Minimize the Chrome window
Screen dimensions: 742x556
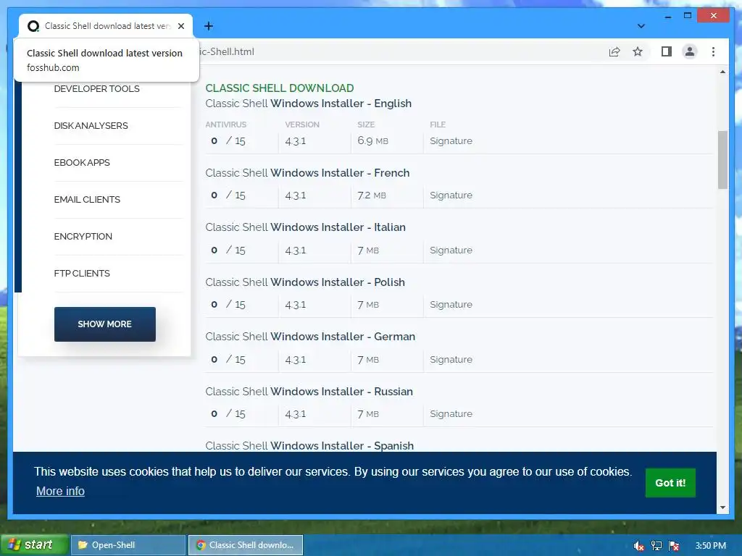[667, 16]
